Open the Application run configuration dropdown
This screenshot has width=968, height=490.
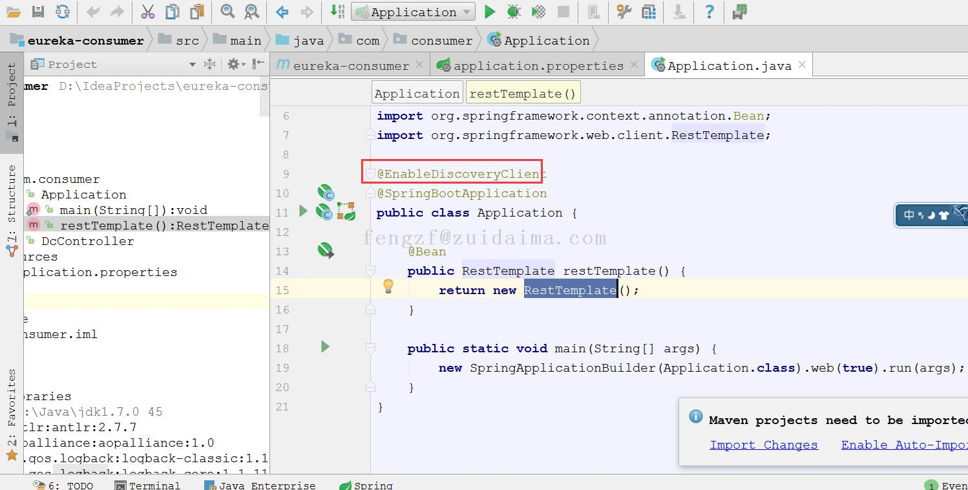414,12
